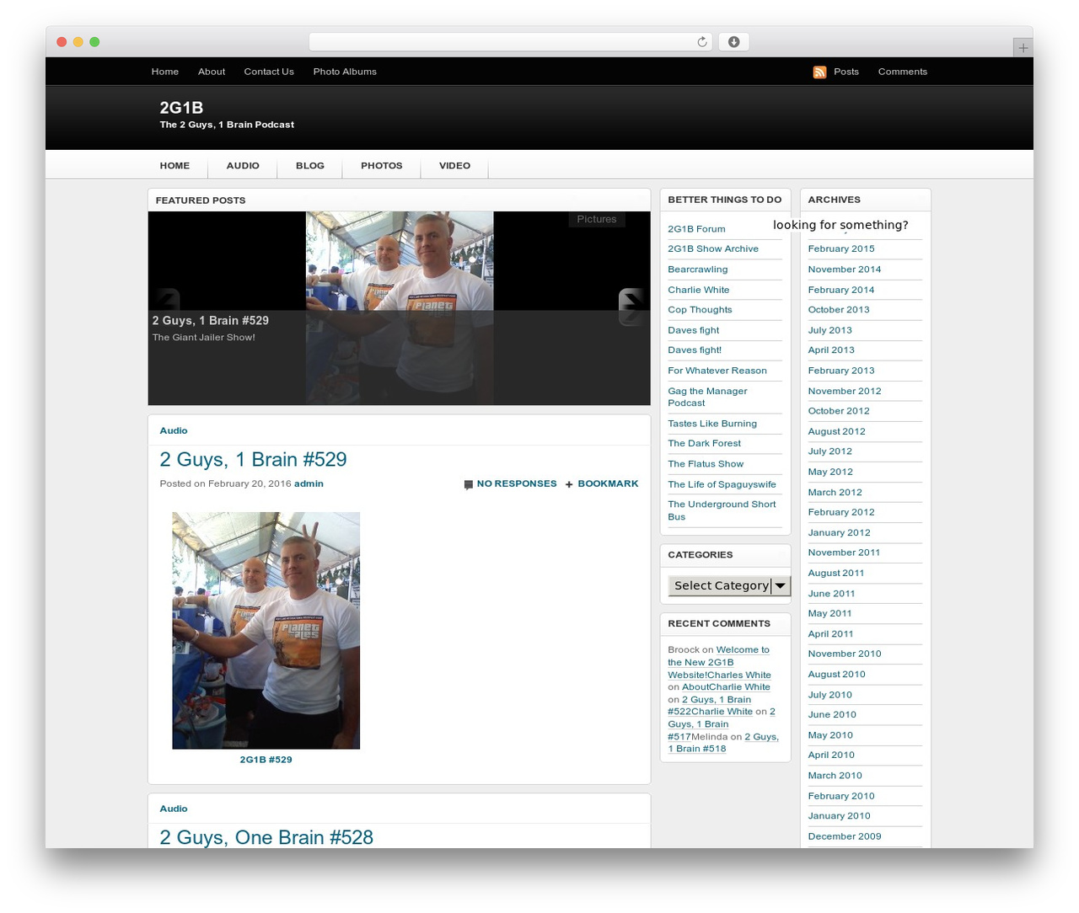Open the November 2010 archive

pyautogui.click(x=845, y=654)
